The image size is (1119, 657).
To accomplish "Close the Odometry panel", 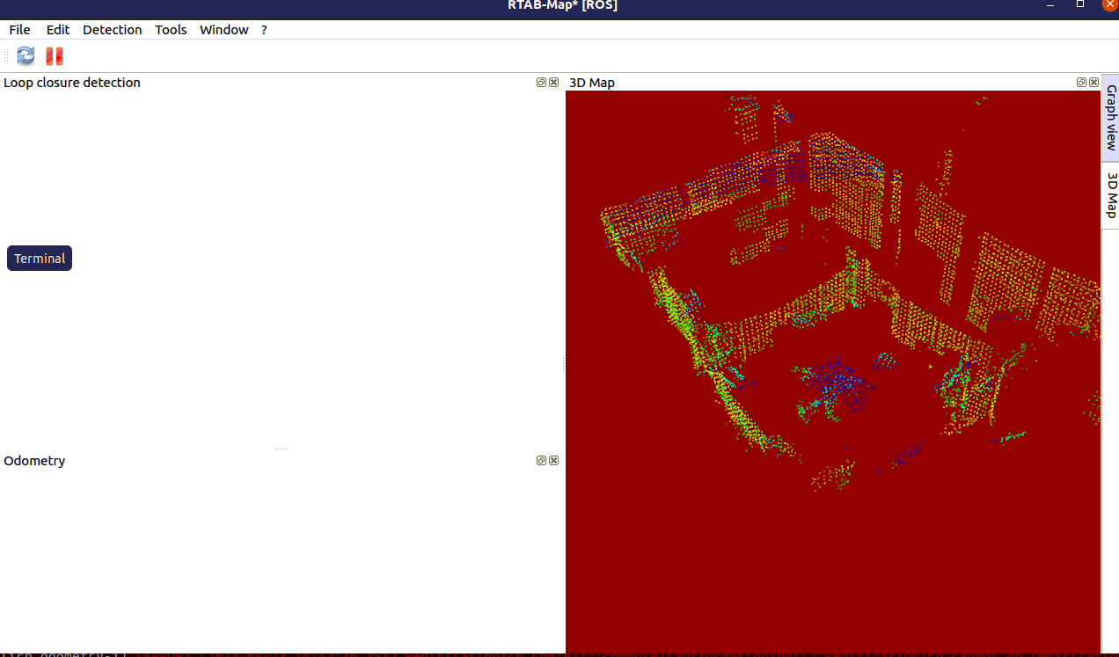I will tap(553, 460).
